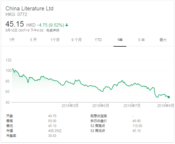Switch chart to YTD range

tap(98, 40)
